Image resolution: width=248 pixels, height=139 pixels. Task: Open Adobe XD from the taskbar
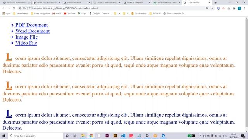(x=107, y=136)
